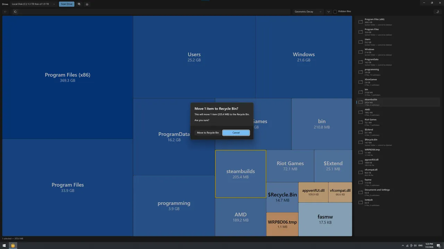
Task: Click folder icon beside AMD in the list
Action: 360,112
